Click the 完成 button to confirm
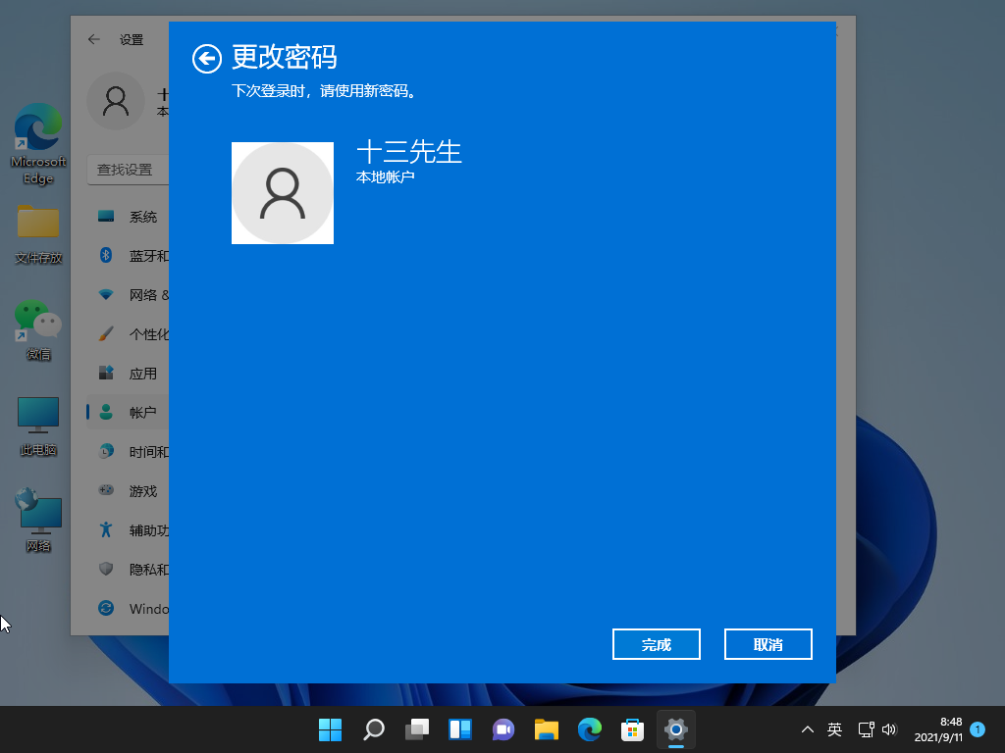This screenshot has height=753, width=1005. point(656,644)
